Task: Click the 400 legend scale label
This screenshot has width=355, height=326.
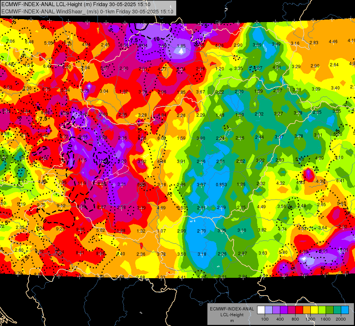Action: tap(280, 319)
